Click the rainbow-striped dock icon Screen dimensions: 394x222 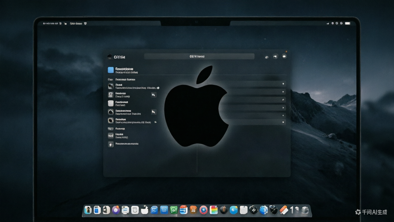pyautogui.click(x=214, y=210)
